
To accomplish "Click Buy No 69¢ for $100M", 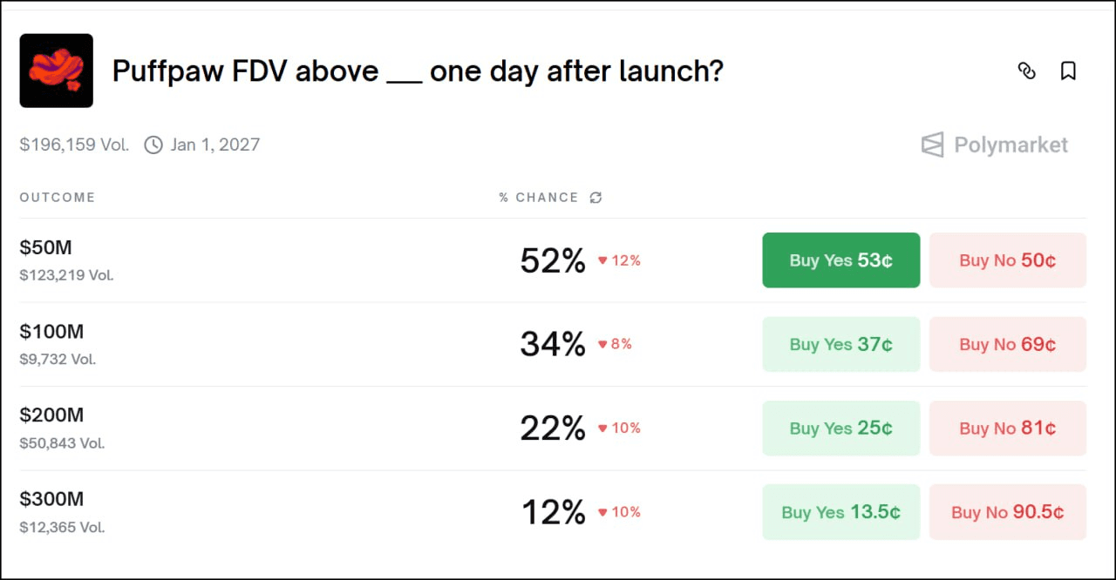I will click(1007, 344).
